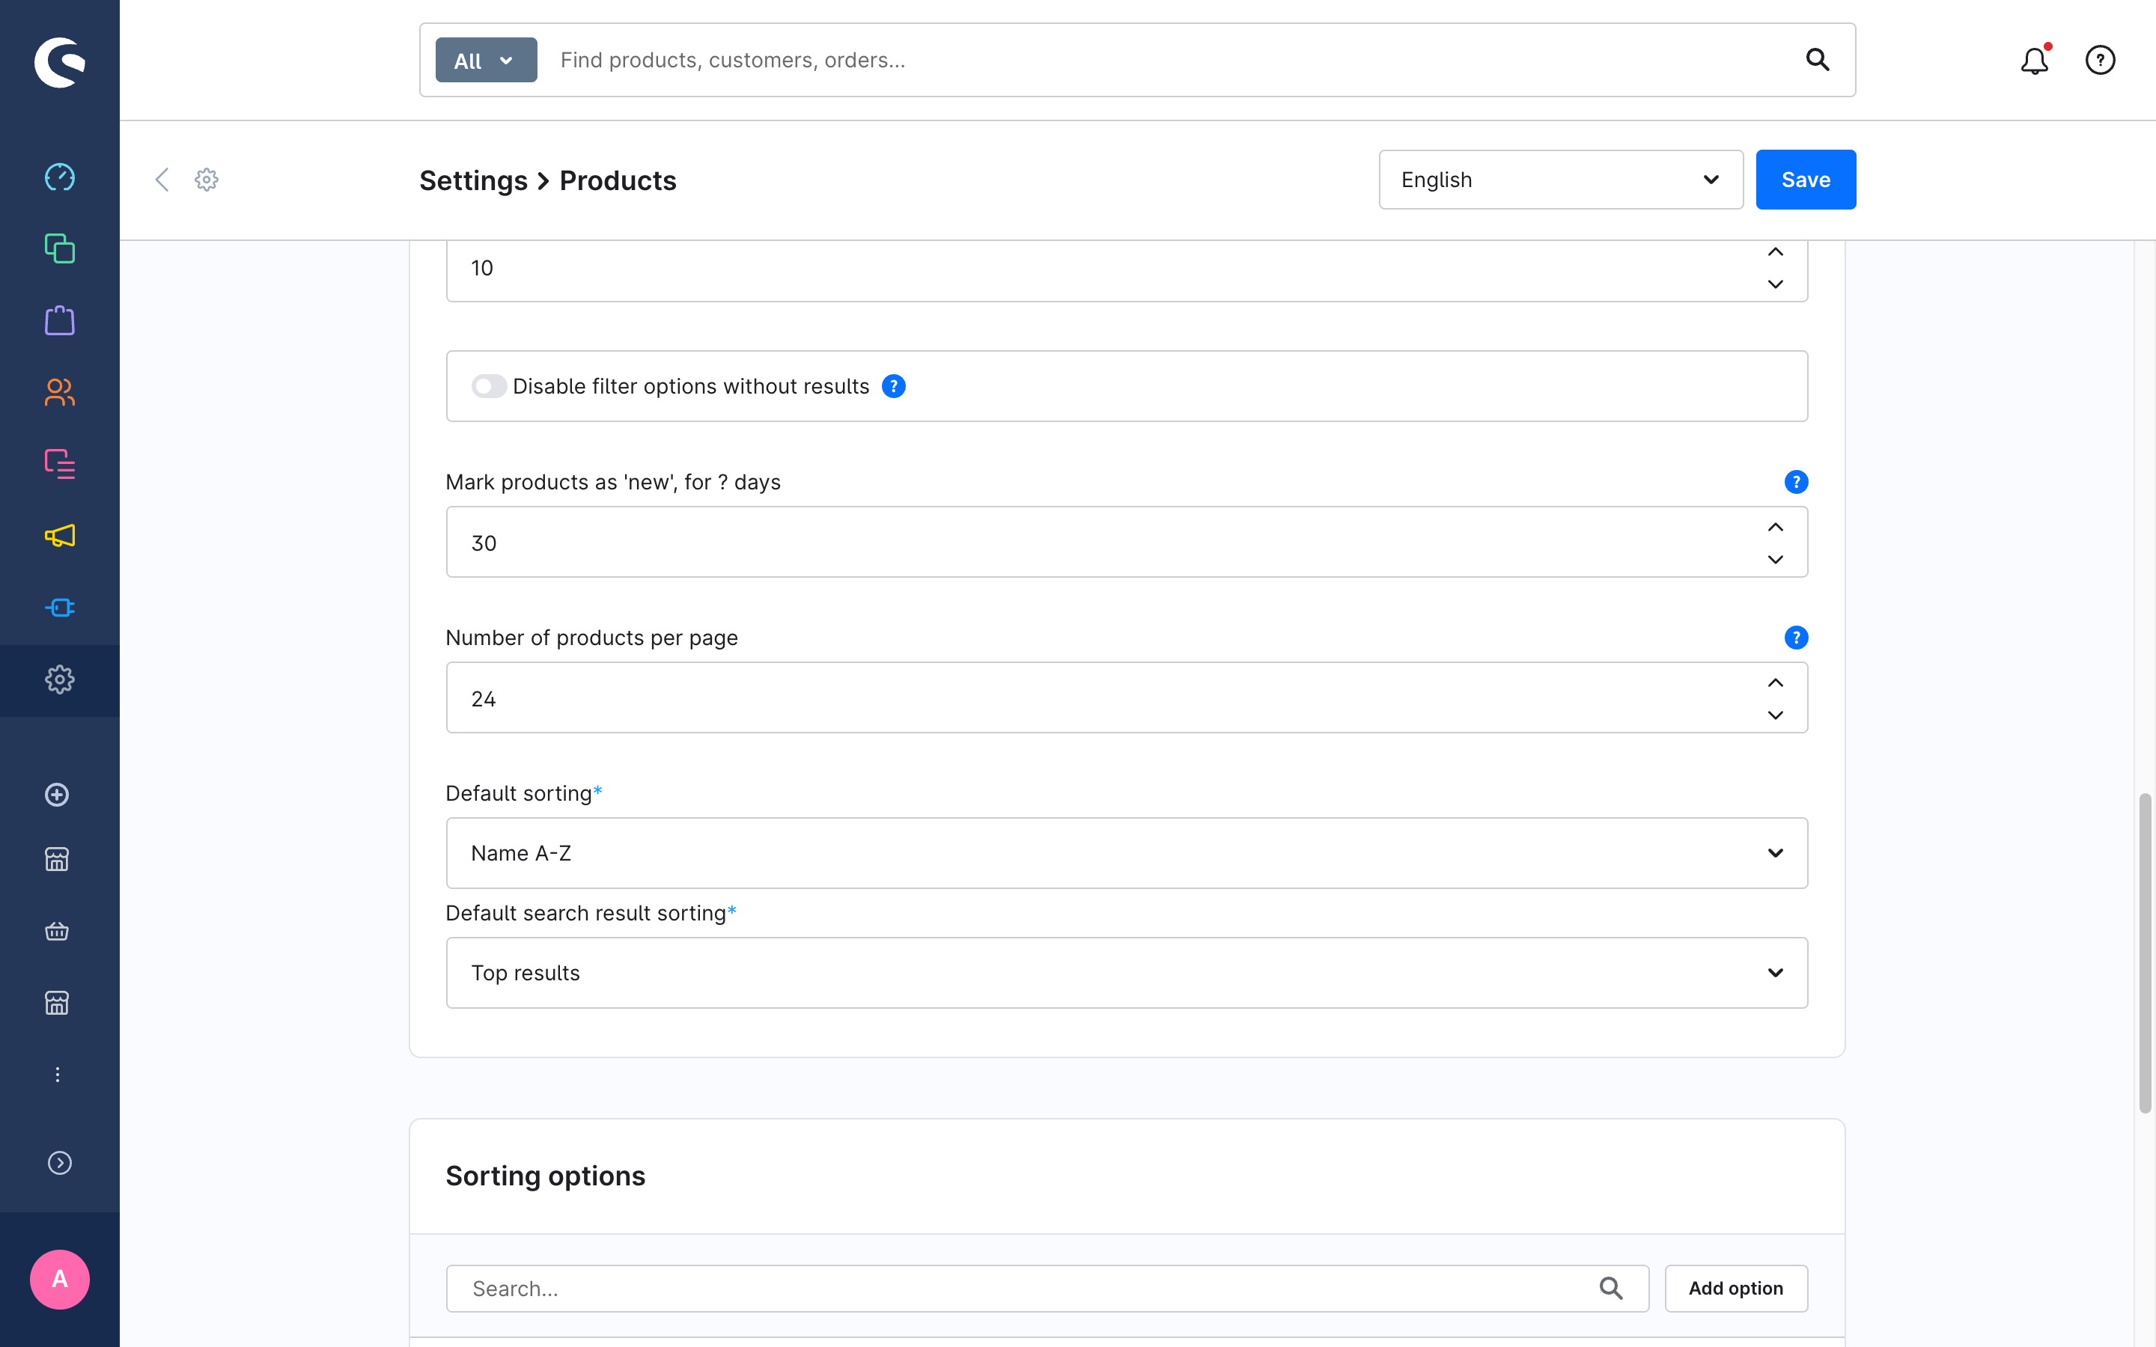Show help for Disable filter options
Image resolution: width=2156 pixels, height=1347 pixels.
click(x=894, y=385)
